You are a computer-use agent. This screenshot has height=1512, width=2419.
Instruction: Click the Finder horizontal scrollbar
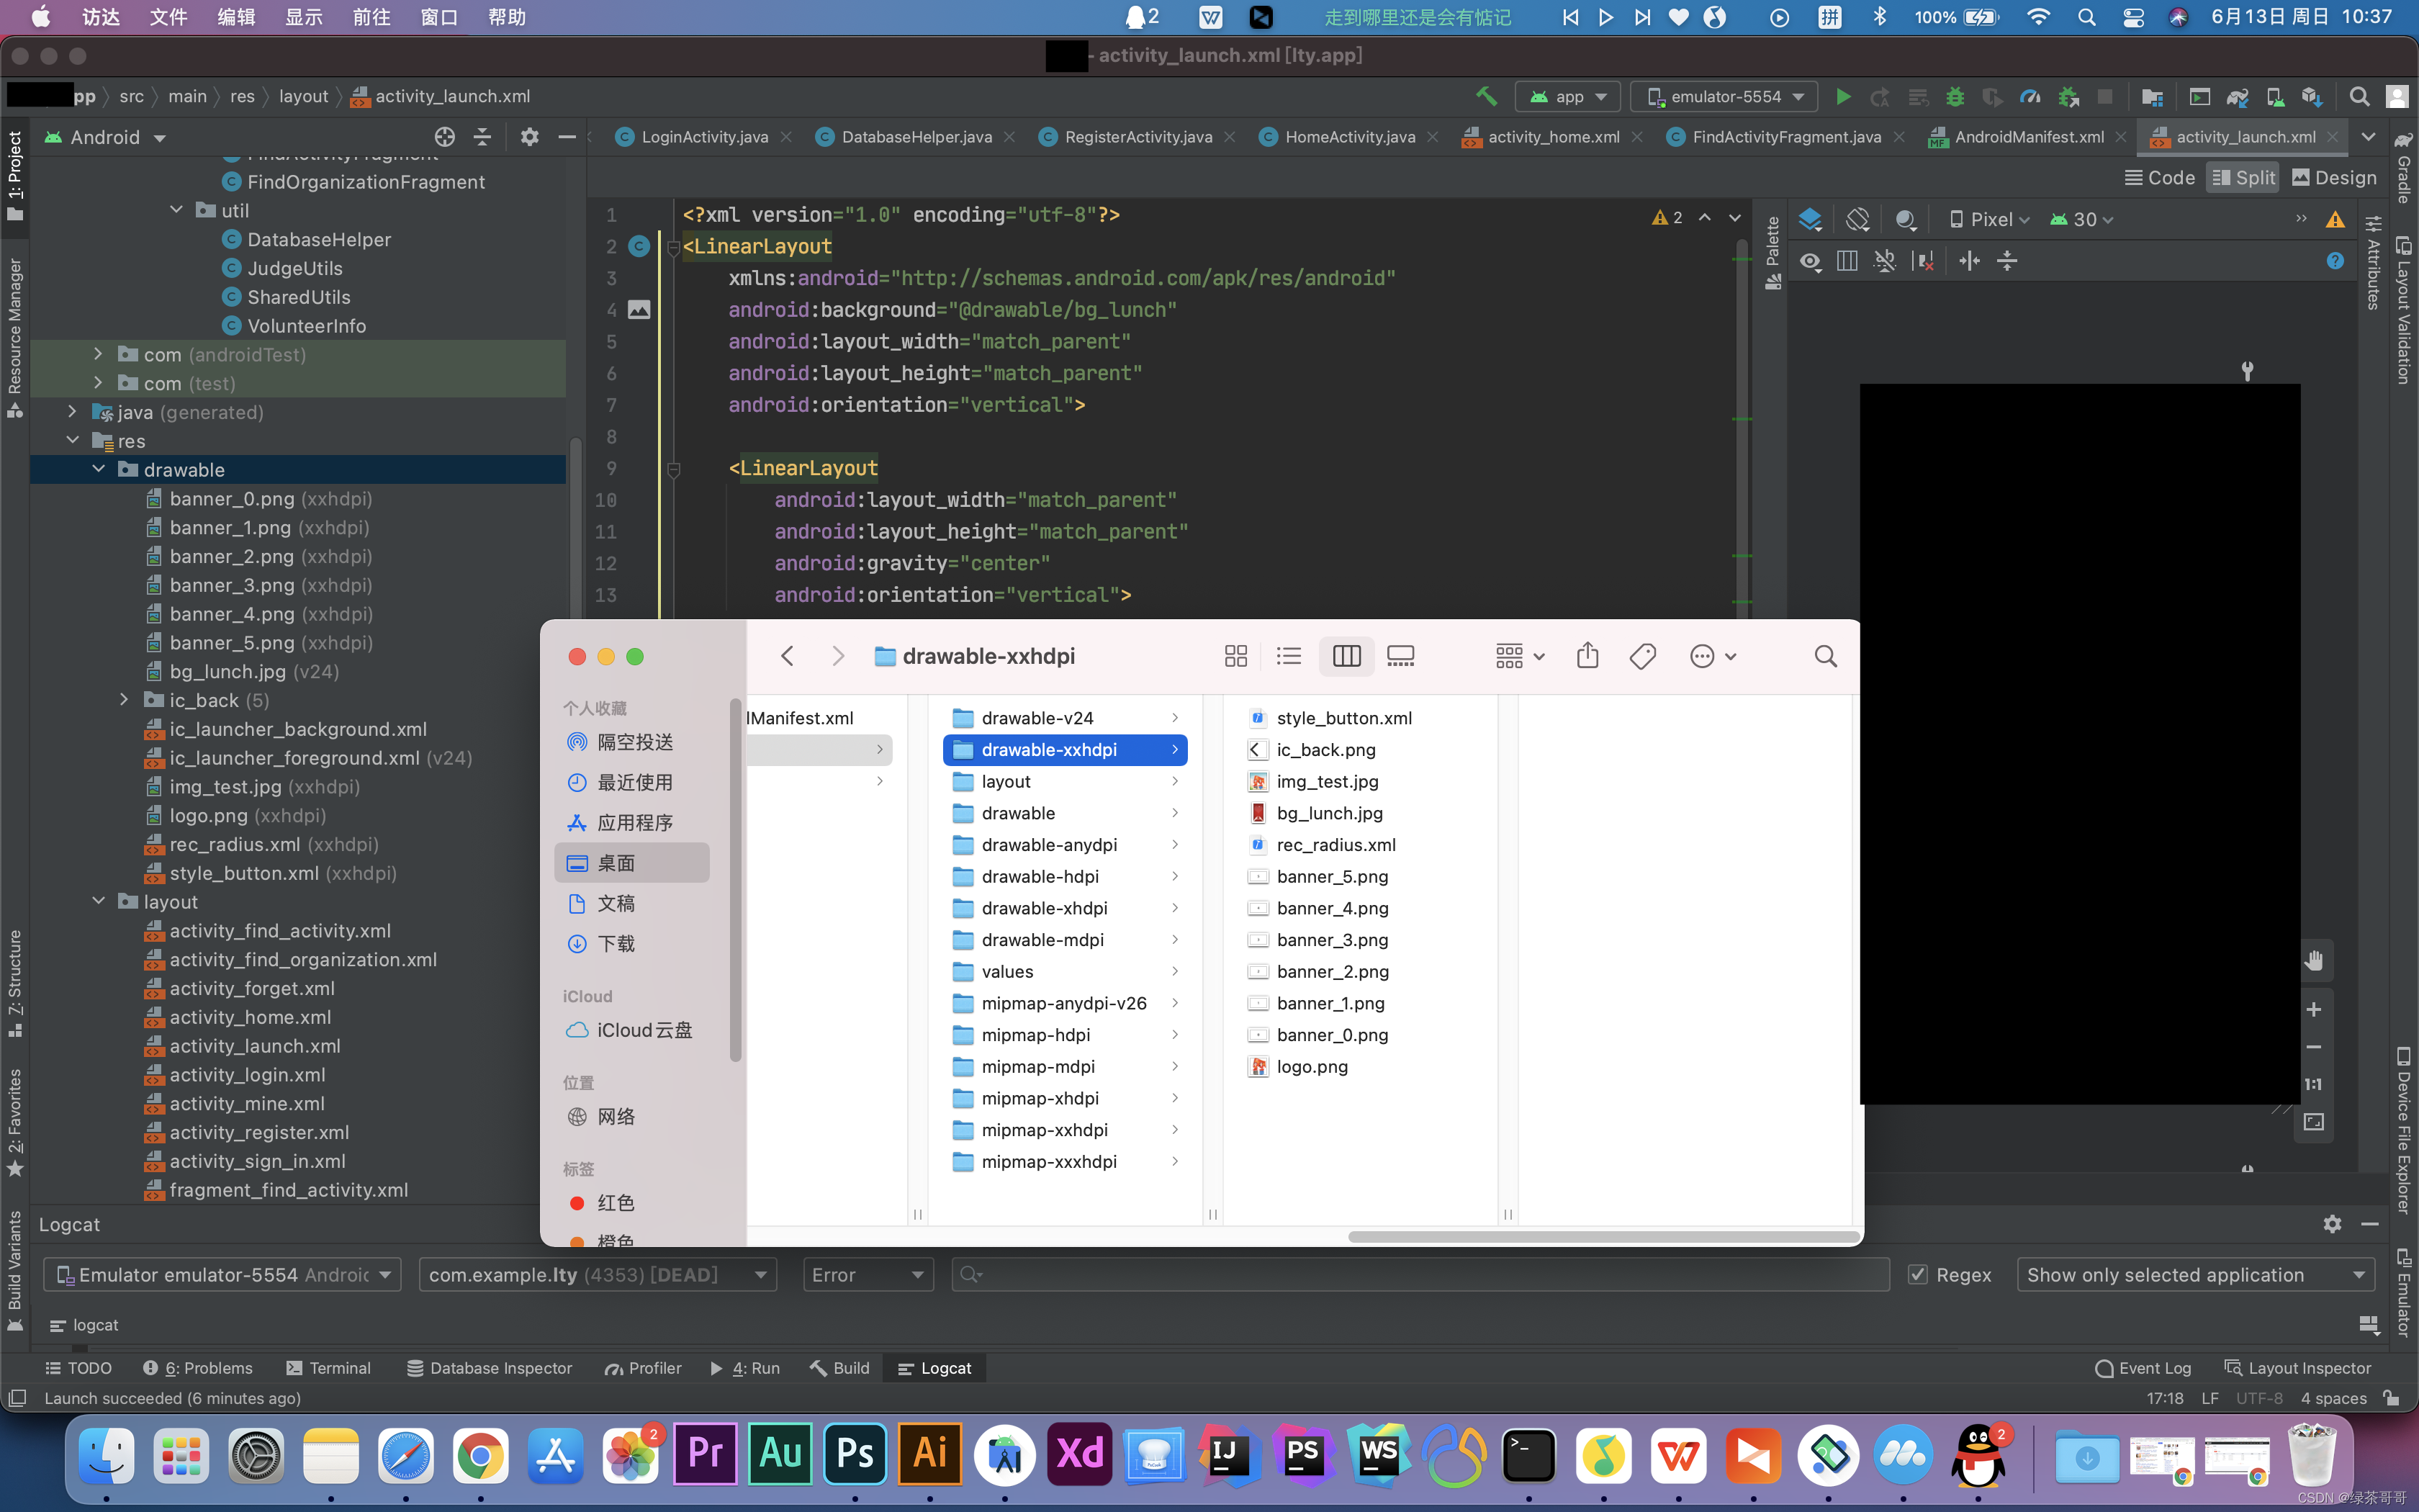tap(1603, 1237)
